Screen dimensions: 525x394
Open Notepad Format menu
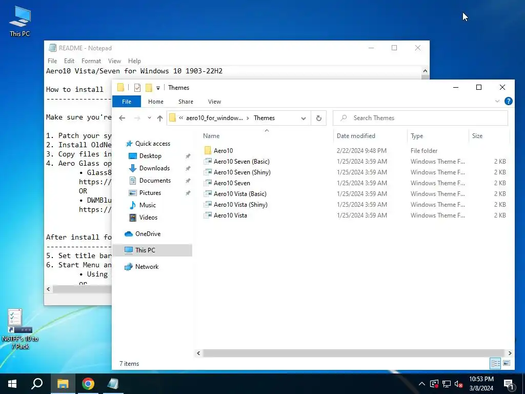[91, 61]
